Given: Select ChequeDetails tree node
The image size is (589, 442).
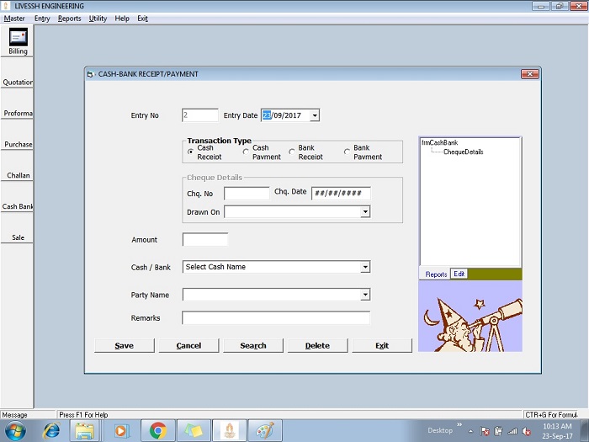Looking at the screenshot, I should point(463,152).
